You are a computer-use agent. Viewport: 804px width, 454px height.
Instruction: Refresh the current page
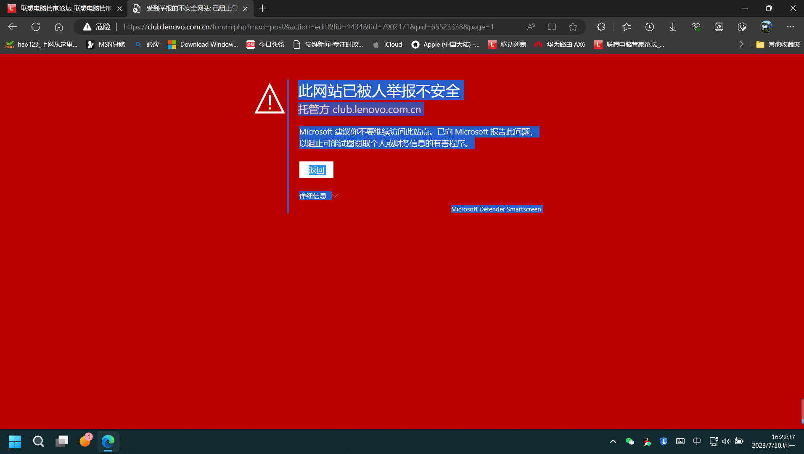36,27
